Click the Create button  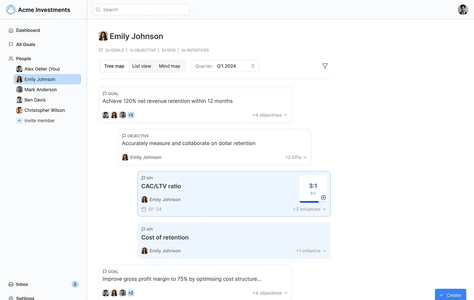450,295
